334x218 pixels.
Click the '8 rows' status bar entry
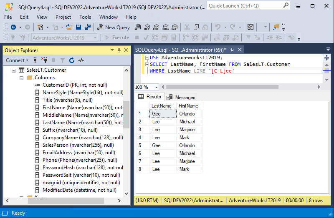tap(316, 200)
